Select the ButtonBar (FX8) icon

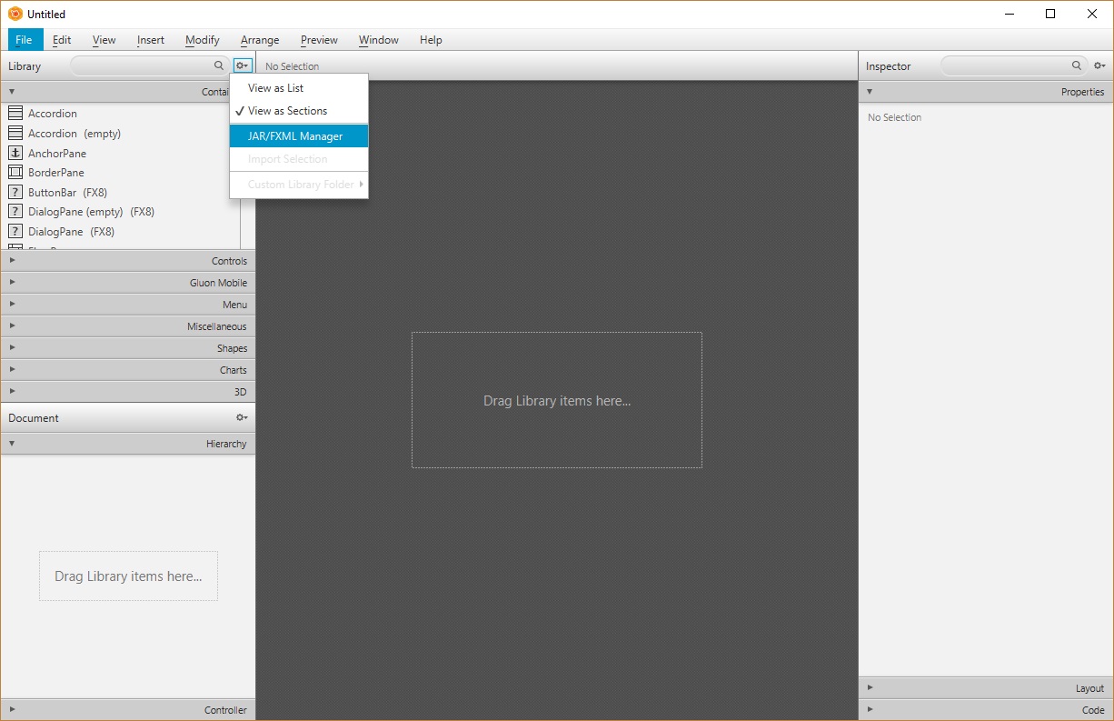tap(15, 193)
